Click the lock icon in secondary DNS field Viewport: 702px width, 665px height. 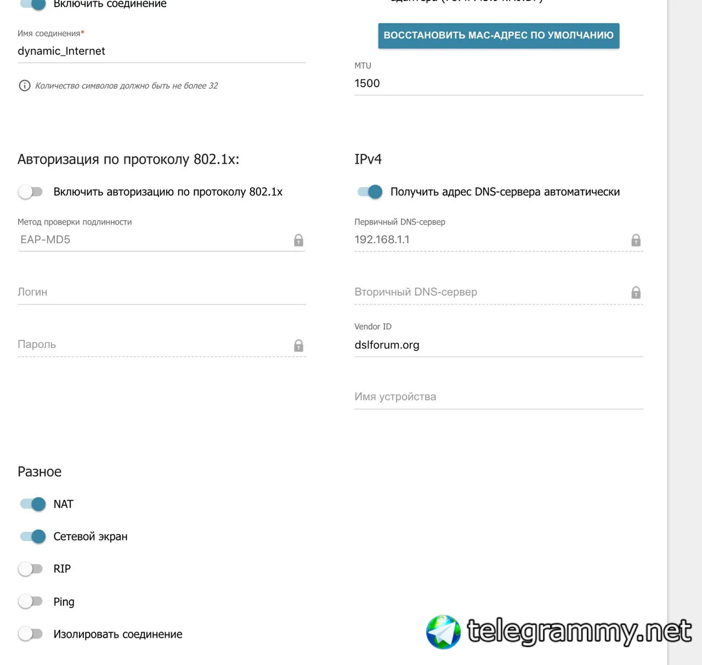click(636, 293)
